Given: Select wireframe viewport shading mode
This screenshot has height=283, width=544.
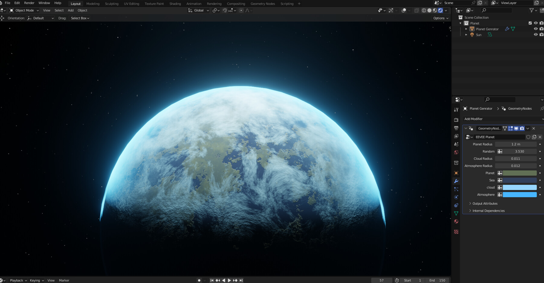Looking at the screenshot, I should (424, 10).
